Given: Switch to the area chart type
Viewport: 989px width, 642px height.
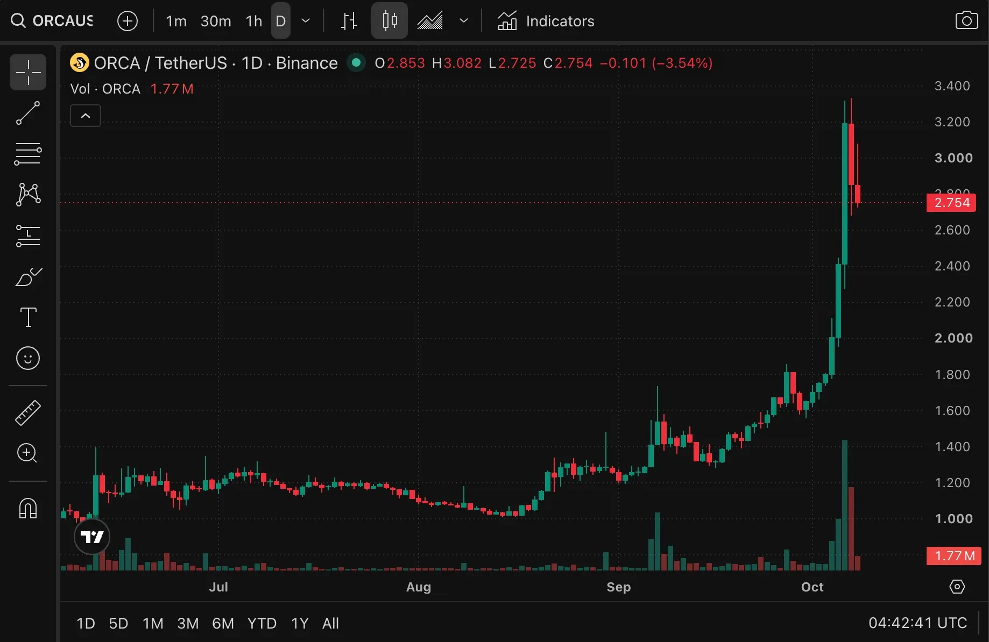Looking at the screenshot, I should (430, 21).
